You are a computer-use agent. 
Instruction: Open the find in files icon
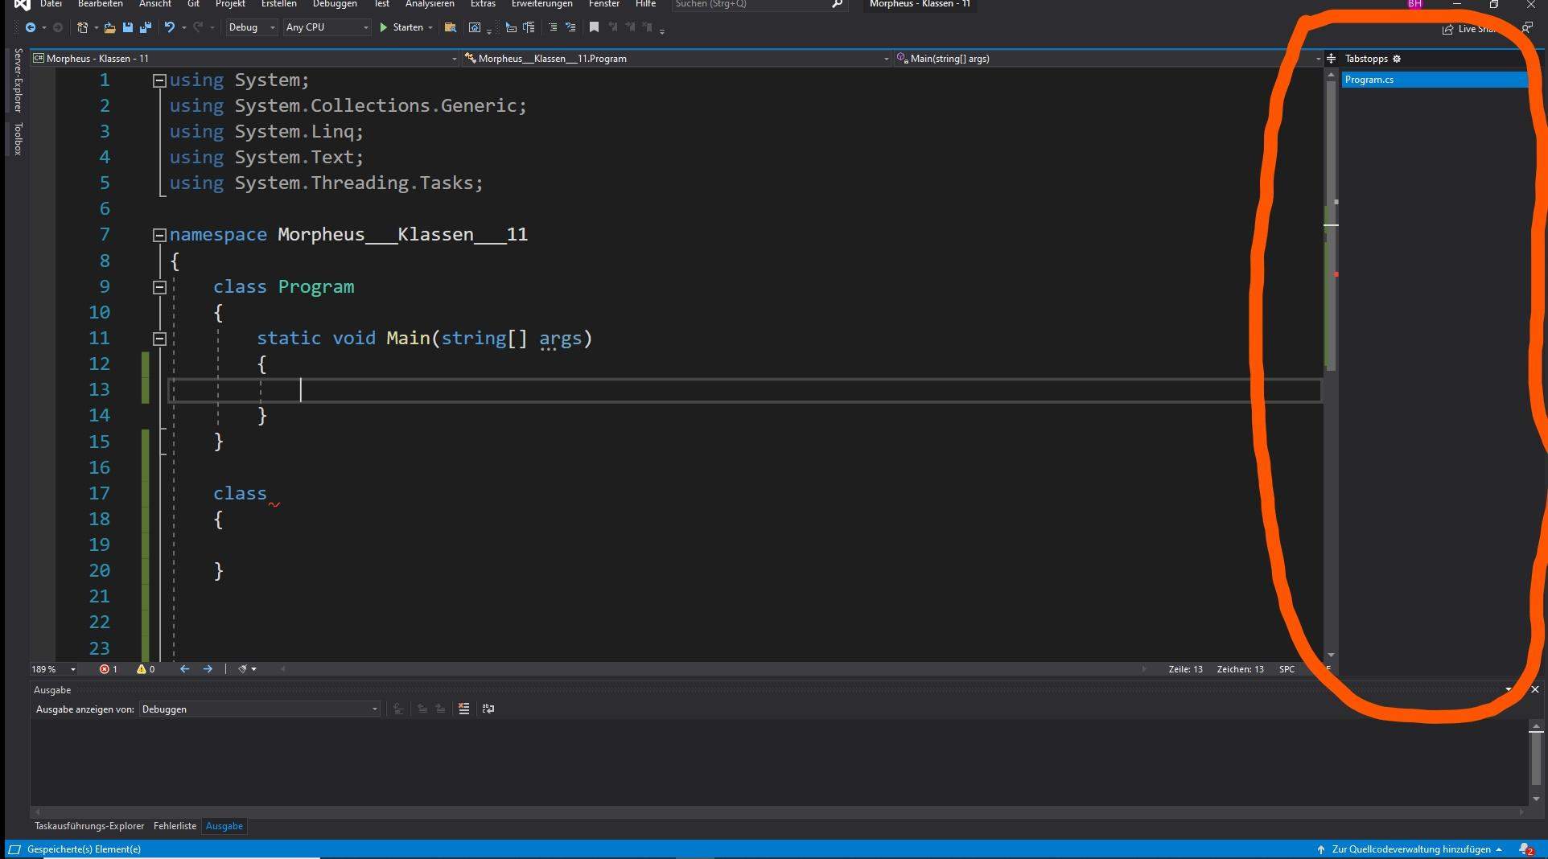pyautogui.click(x=451, y=27)
